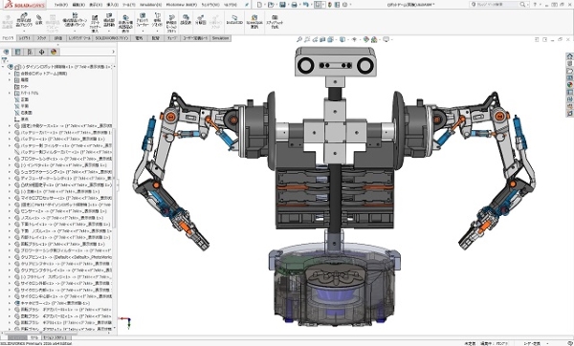Click the snapshot creation tool
The height and width of the screenshot is (346, 574).
[275, 22]
